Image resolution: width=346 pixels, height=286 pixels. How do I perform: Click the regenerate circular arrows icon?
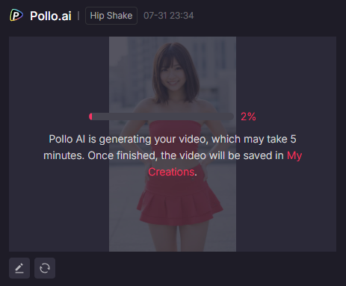[x=45, y=268]
